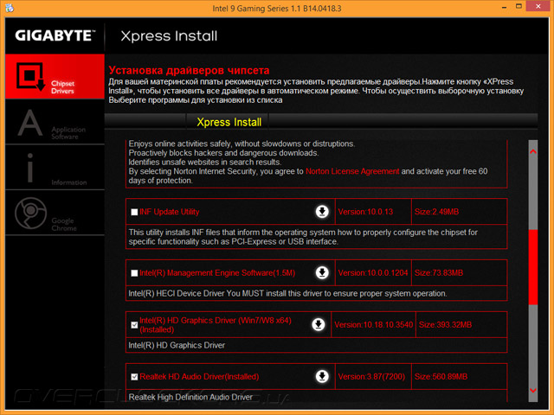
Task: Click Size:393.32MB cell
Action: coord(461,325)
